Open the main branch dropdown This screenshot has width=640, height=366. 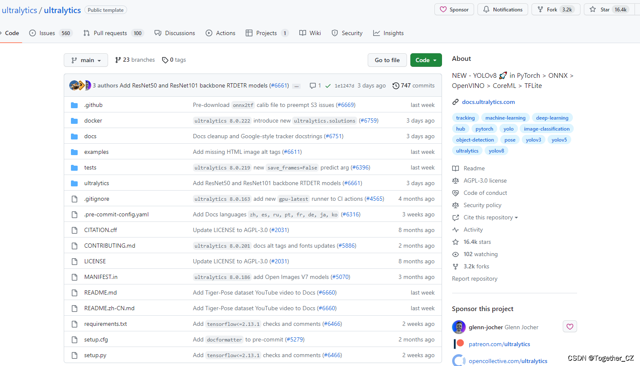coord(86,60)
